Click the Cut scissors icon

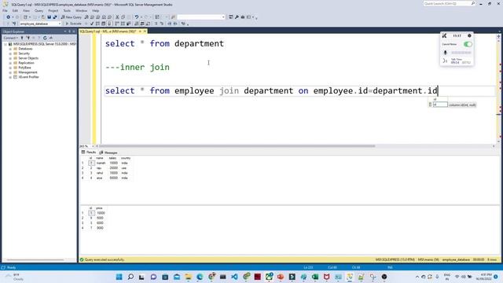(x=117, y=17)
